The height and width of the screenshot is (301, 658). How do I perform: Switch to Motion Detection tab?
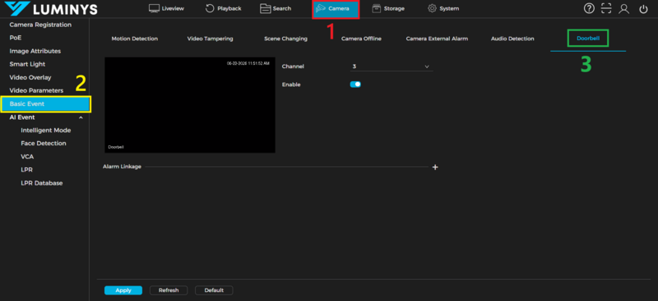click(135, 39)
